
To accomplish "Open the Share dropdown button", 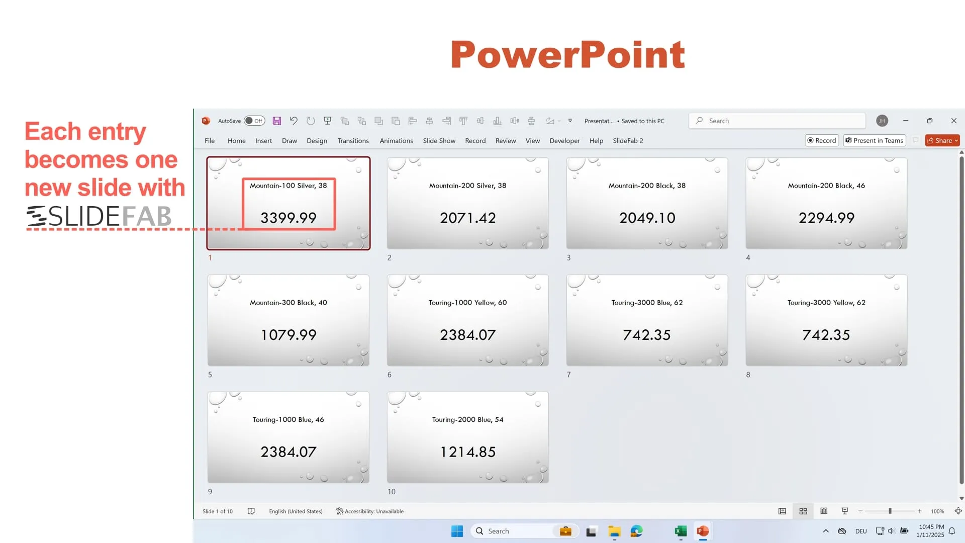I will 942,140.
